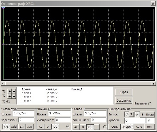Choose Норм normal trigger mode

[127, 127]
